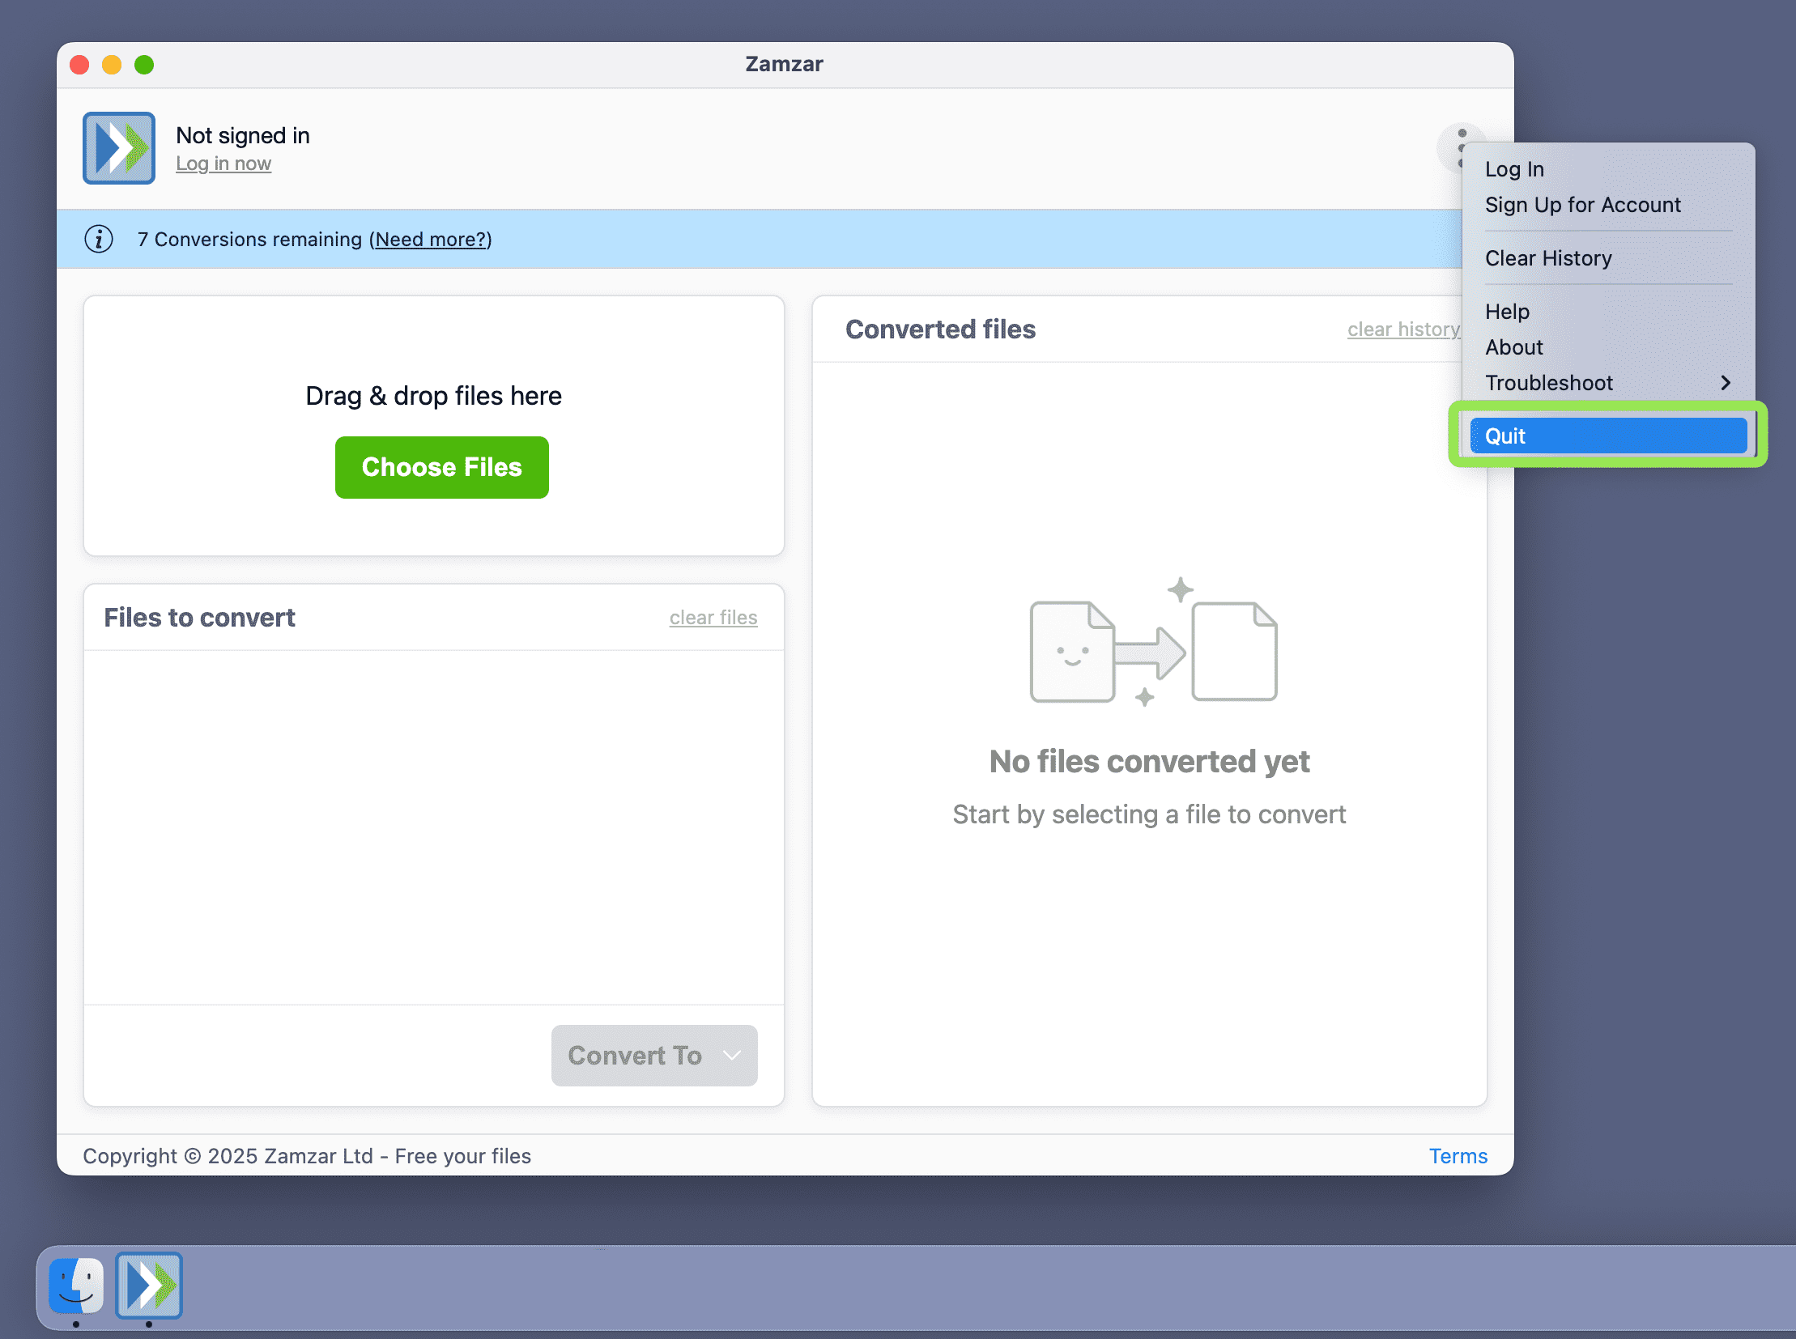Screen dimensions: 1796x1339
Task: Expand the Troubleshoot submenu arrow
Action: 1725,383
